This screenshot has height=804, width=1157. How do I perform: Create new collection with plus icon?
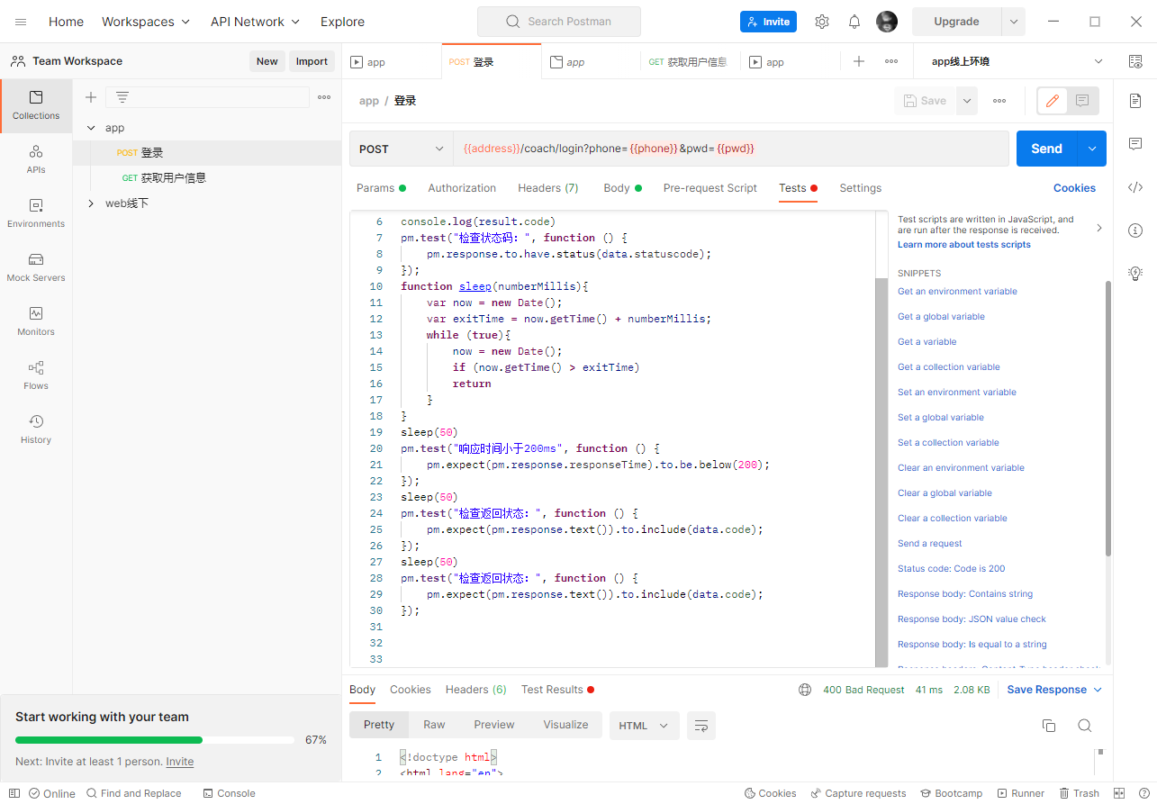click(90, 97)
